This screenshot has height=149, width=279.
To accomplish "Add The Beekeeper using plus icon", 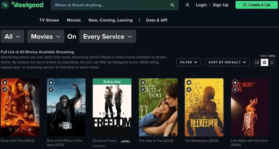I will (189, 83).
